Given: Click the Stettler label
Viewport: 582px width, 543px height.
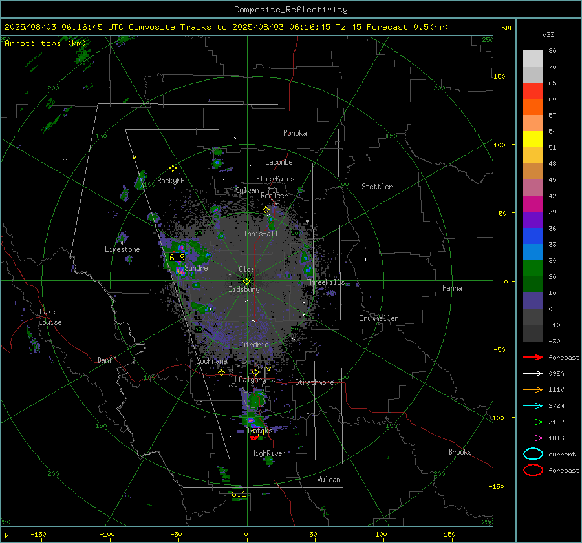Looking at the screenshot, I should coord(377,187).
